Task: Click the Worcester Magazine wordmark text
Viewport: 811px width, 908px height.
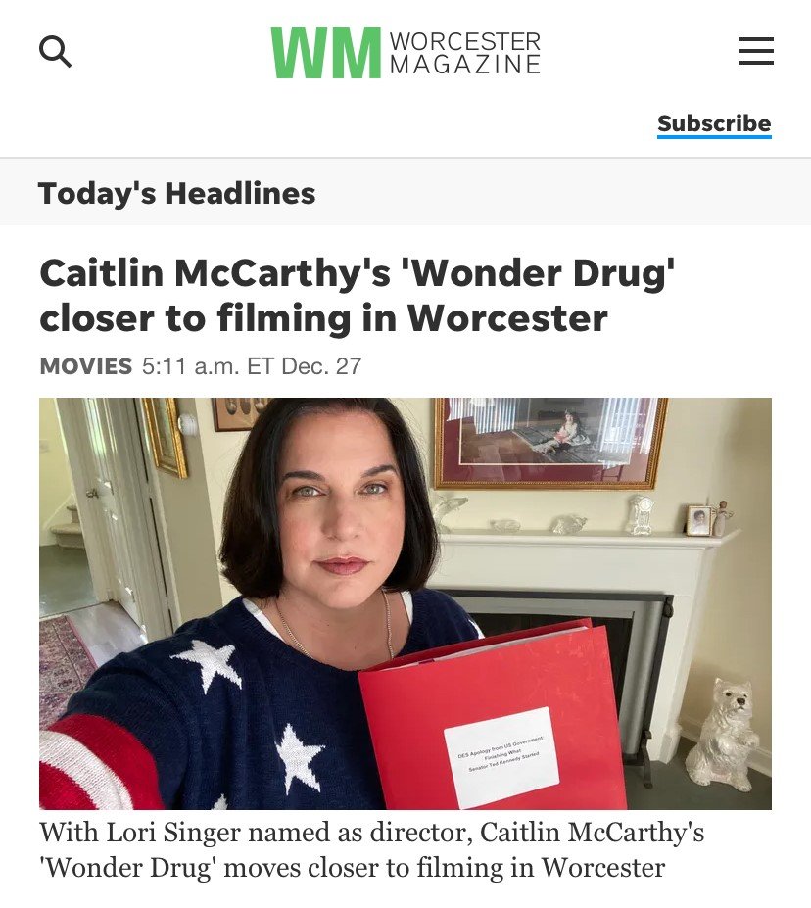Action: click(465, 53)
